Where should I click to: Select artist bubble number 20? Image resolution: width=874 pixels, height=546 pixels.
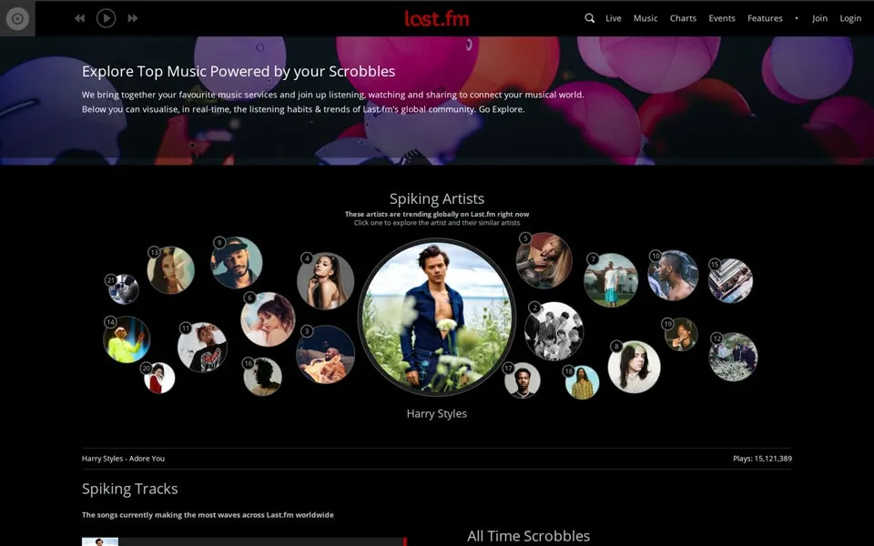[x=158, y=378]
